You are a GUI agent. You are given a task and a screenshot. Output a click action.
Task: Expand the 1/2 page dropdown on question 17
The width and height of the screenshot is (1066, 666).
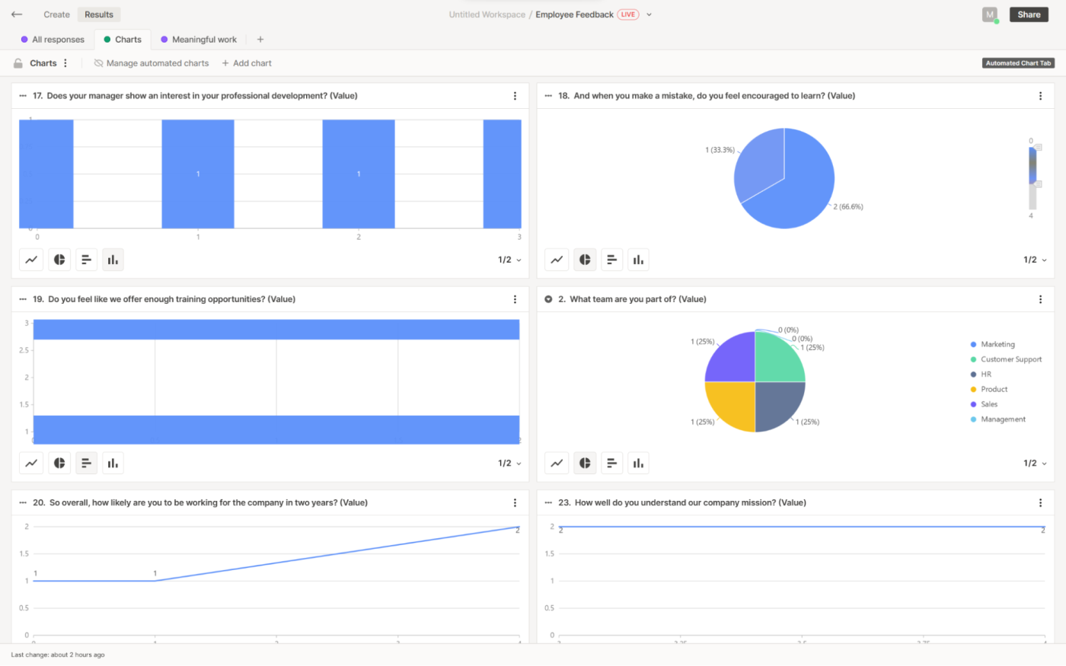510,260
